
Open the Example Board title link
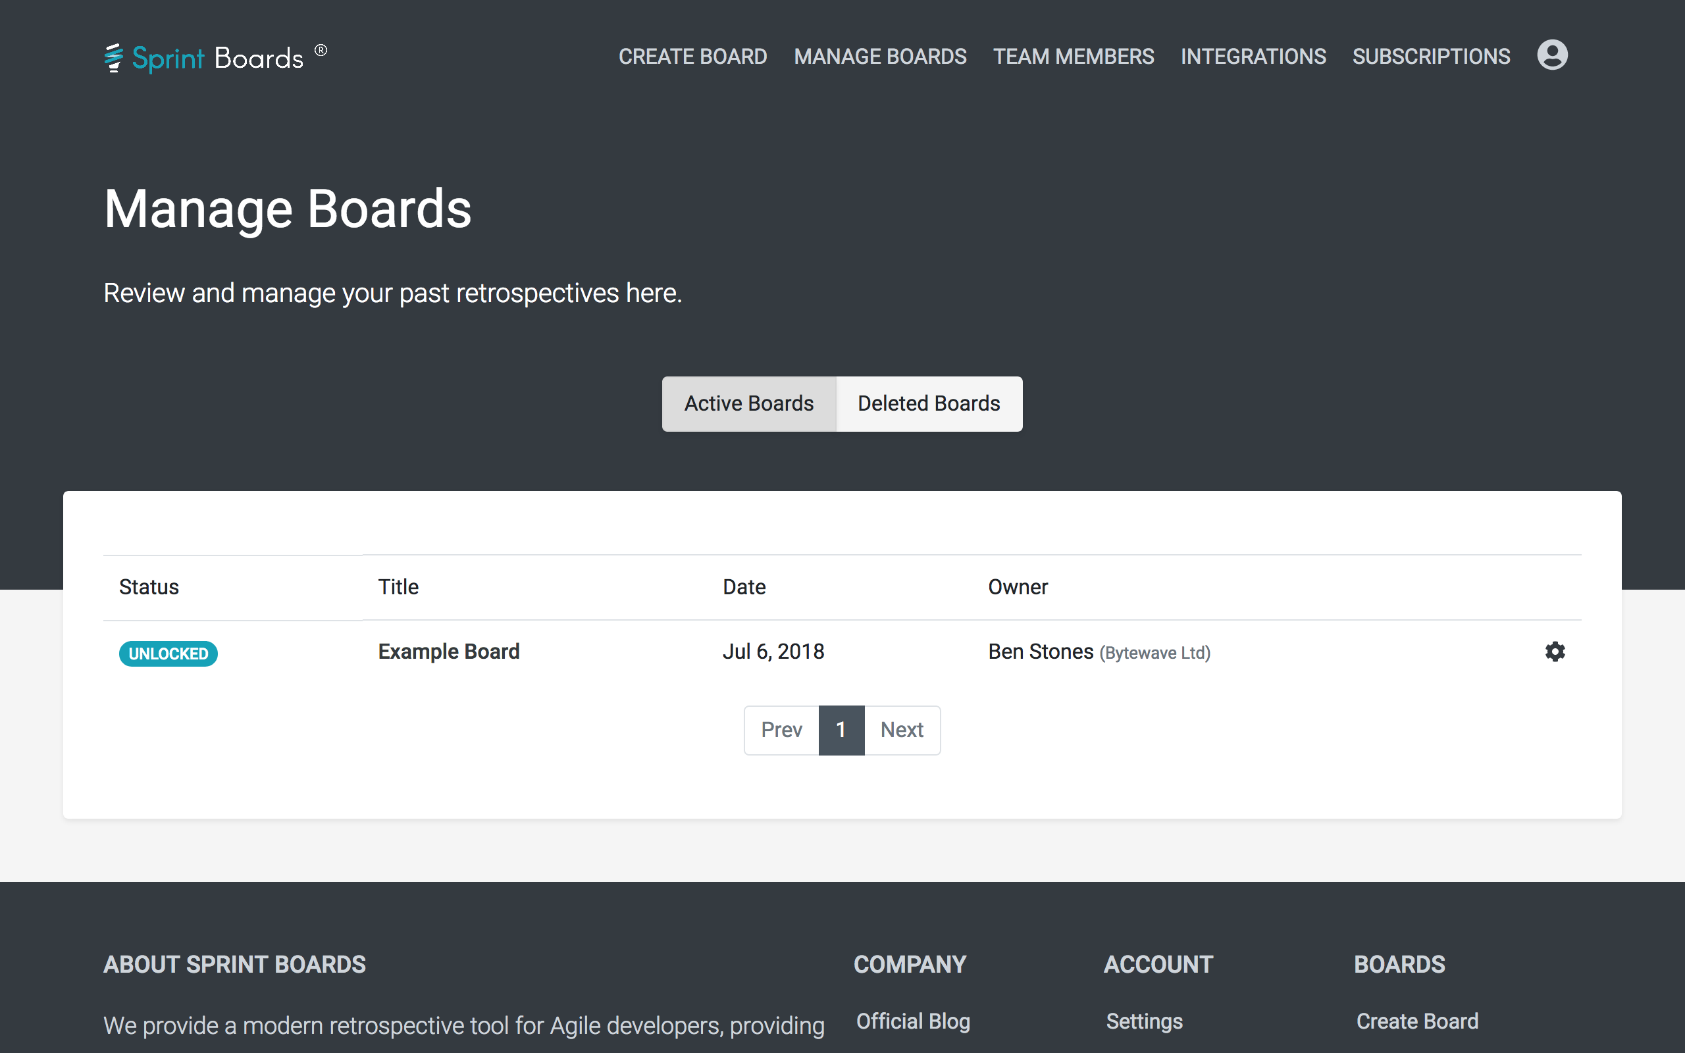448,652
